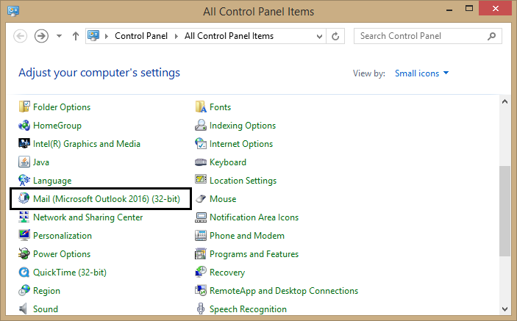Image resolution: width=517 pixels, height=321 pixels.
Task: Open the Network and Sharing Center text
Action: [x=88, y=217]
